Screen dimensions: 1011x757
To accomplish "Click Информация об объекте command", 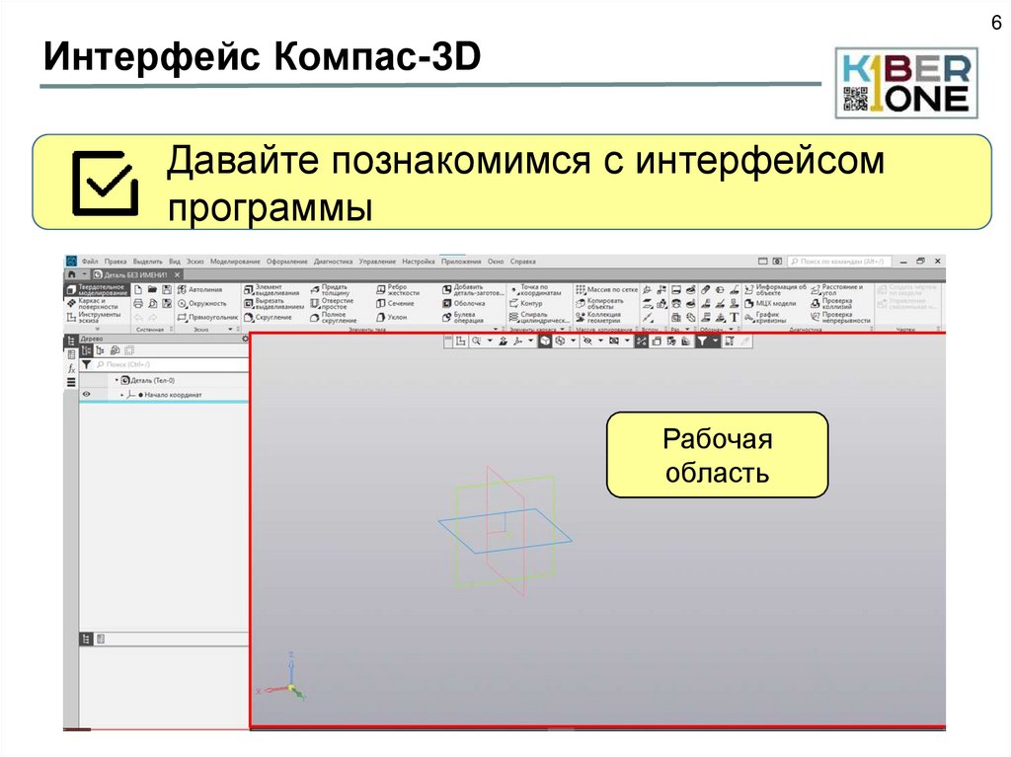I will [776, 290].
